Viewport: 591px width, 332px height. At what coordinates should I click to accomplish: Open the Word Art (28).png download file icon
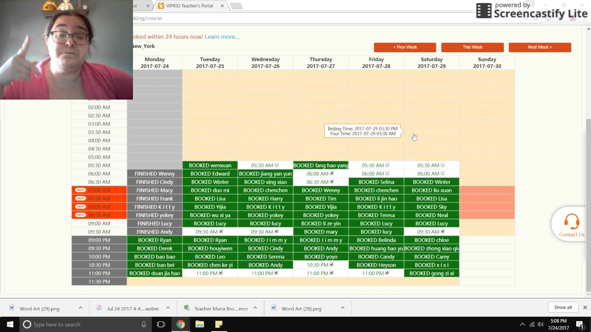click(x=273, y=308)
